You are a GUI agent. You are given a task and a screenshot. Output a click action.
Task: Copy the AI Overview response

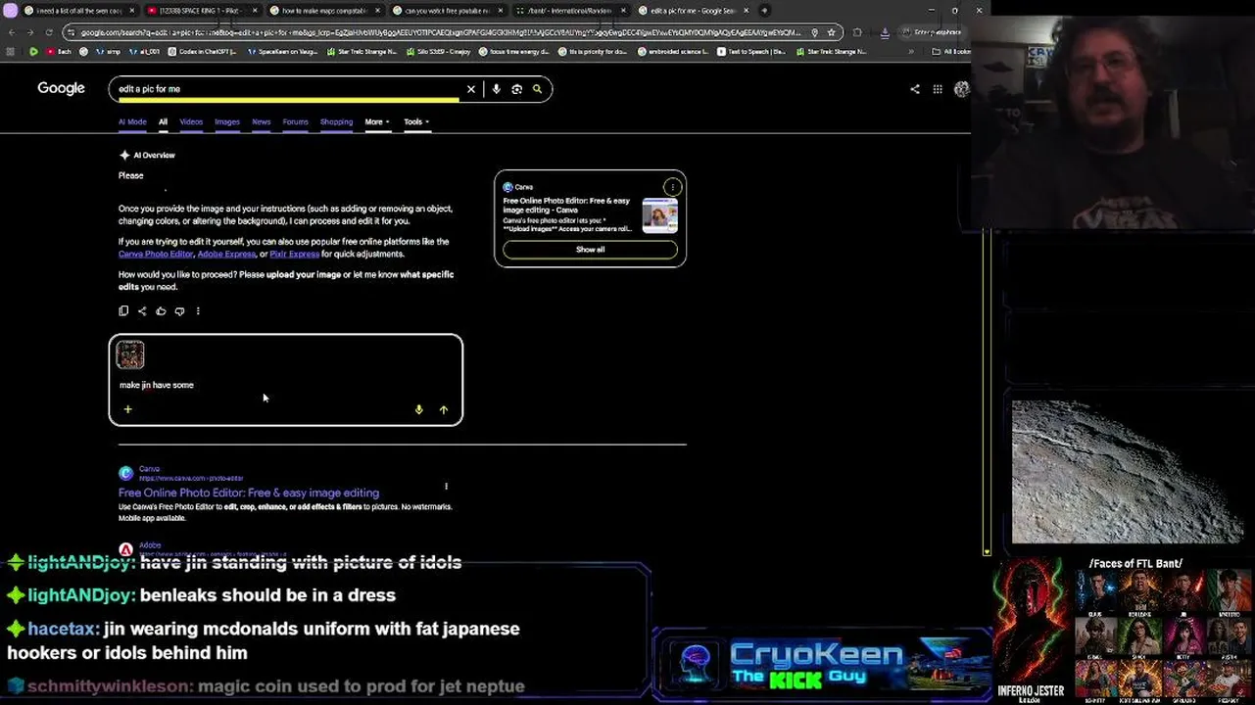coord(123,311)
